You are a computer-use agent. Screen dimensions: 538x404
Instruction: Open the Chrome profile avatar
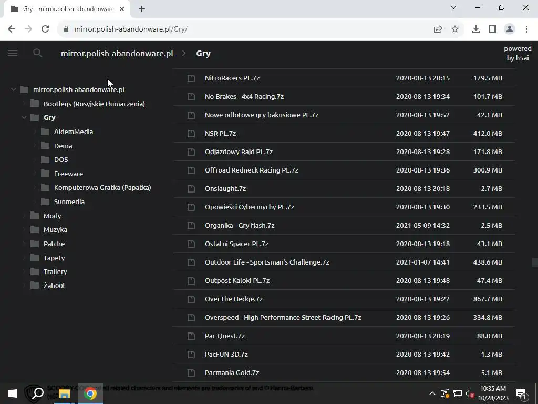(510, 29)
